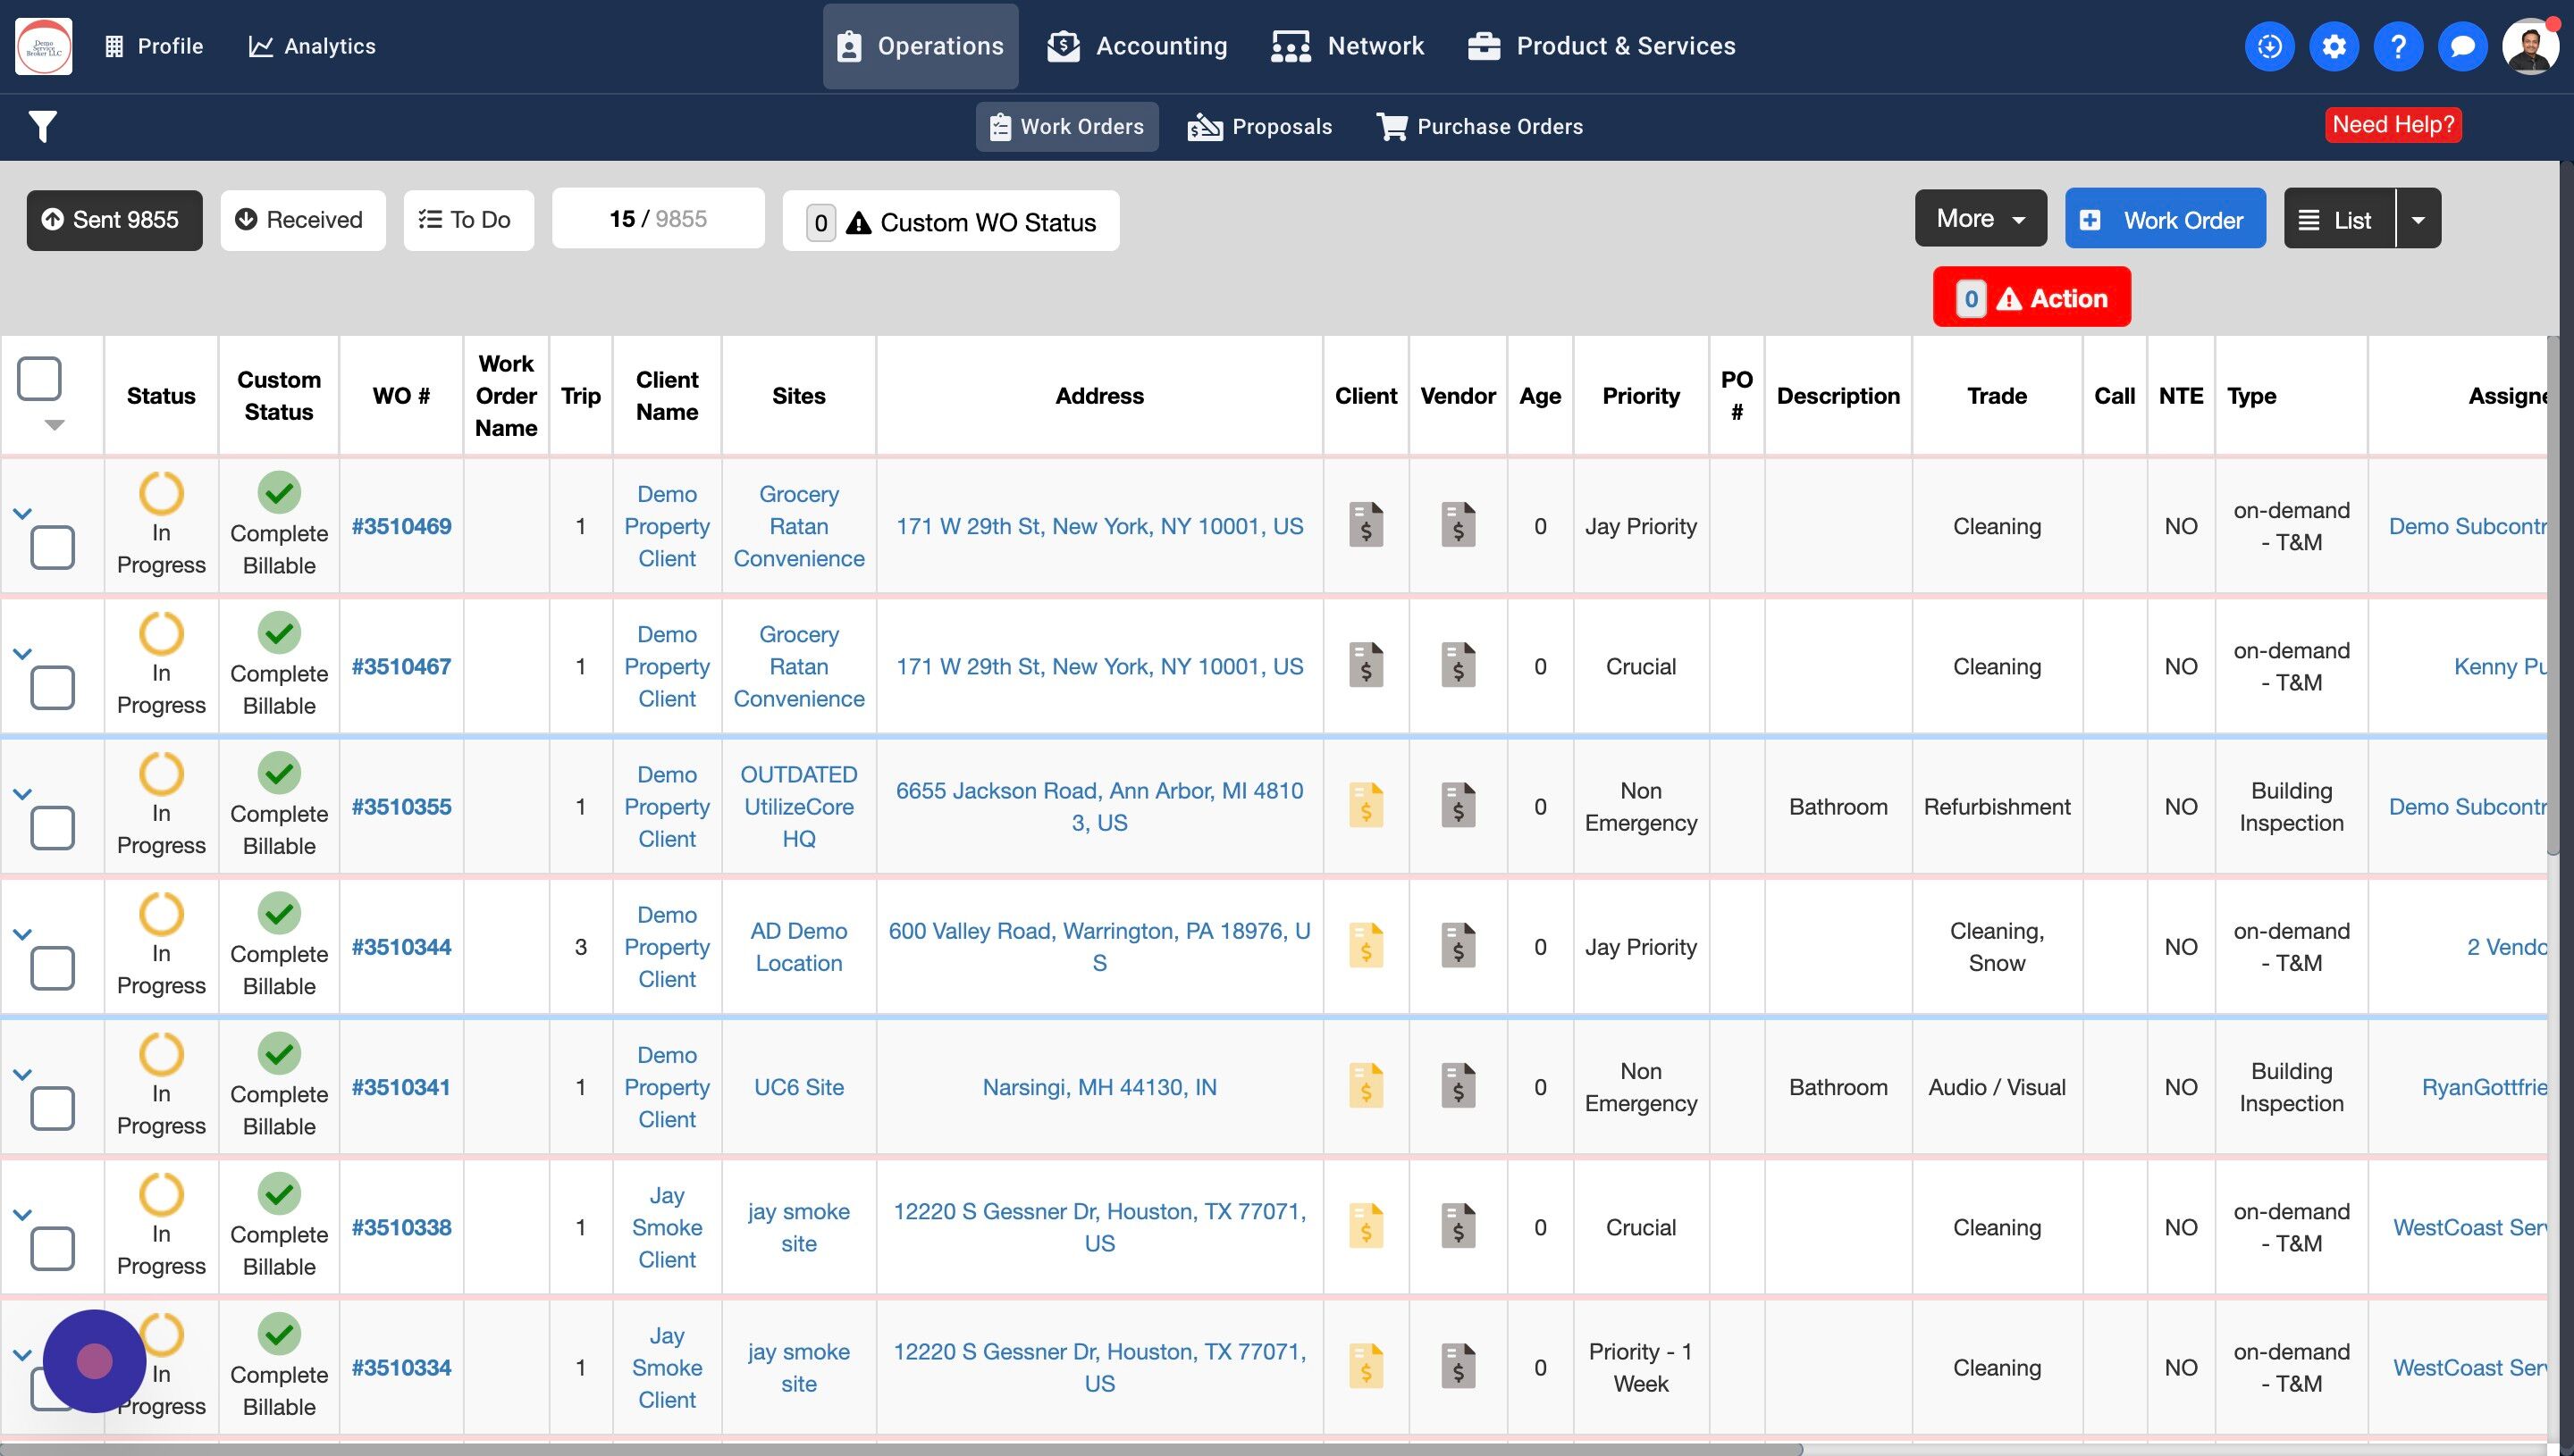Viewport: 2574px width, 1456px height.
Task: Click yellow client invoice icon for #3510341
Action: coord(1366,1086)
